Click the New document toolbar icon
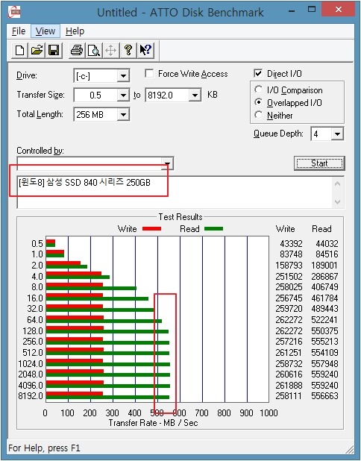The image size is (361, 461). 19,50
